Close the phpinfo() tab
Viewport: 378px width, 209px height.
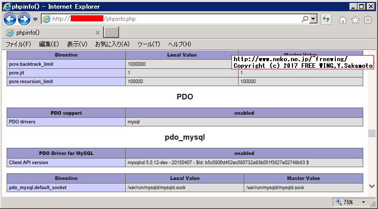pyautogui.click(x=98, y=33)
